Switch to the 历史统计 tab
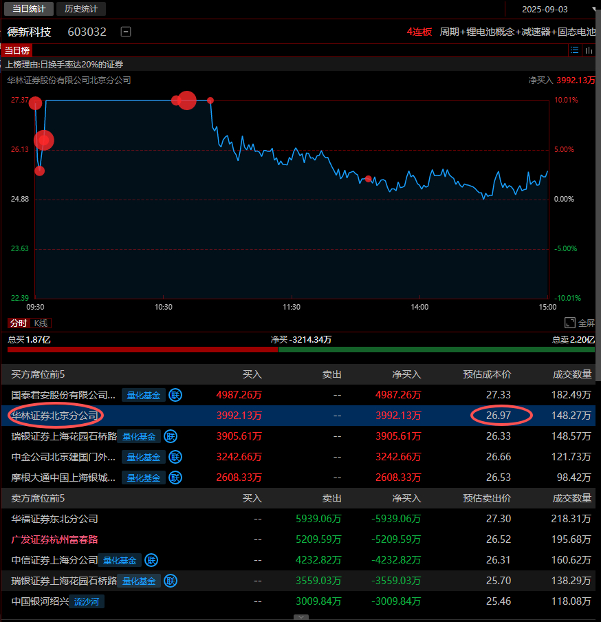601x622 pixels. click(81, 9)
